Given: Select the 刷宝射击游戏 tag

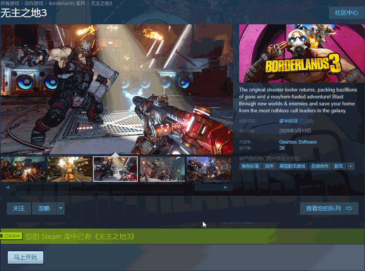Looking at the screenshot, I should click(292, 166).
